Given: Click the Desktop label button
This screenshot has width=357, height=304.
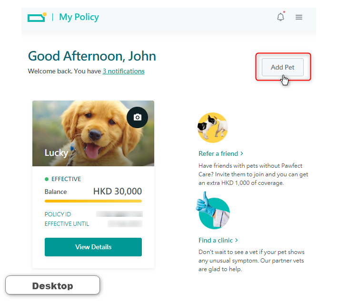Looking at the screenshot, I should point(52,286).
